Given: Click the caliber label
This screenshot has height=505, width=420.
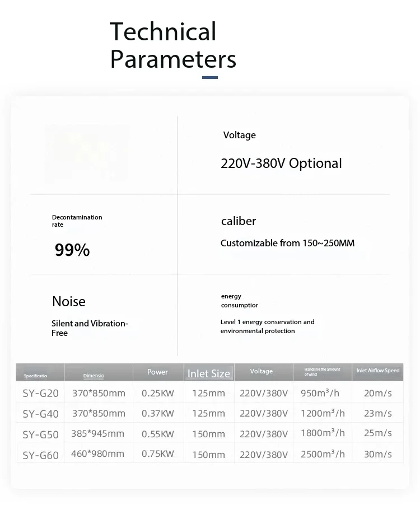Looking at the screenshot, I should 239,221.
